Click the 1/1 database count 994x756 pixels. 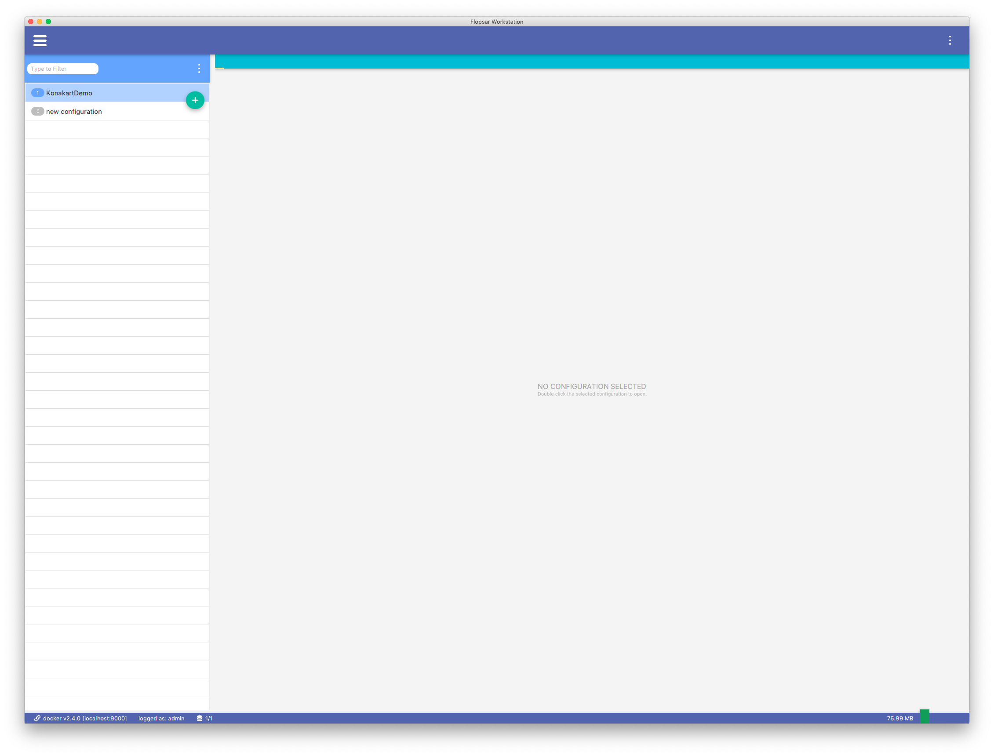209,718
